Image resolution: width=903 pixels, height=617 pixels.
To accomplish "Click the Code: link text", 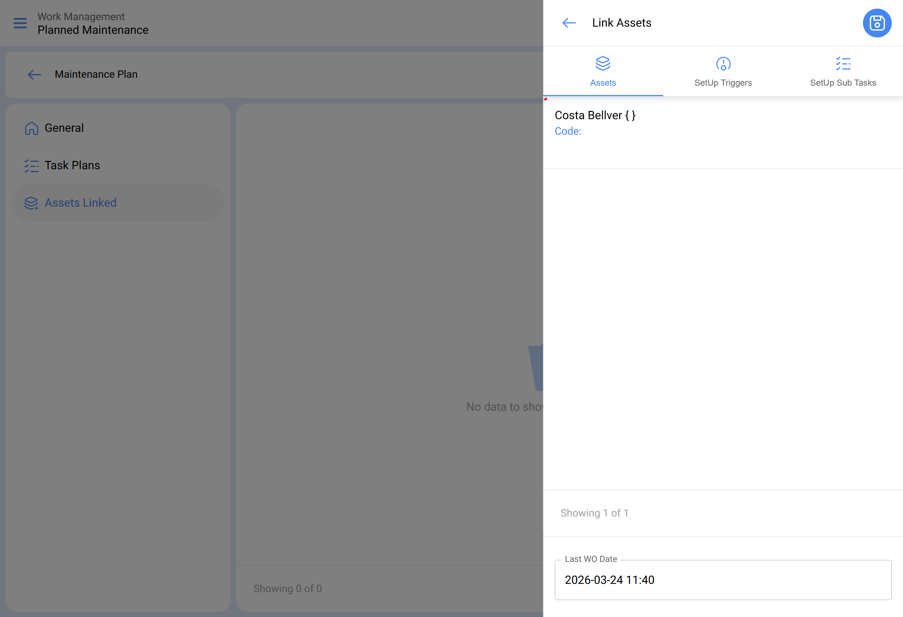I will pyautogui.click(x=568, y=131).
